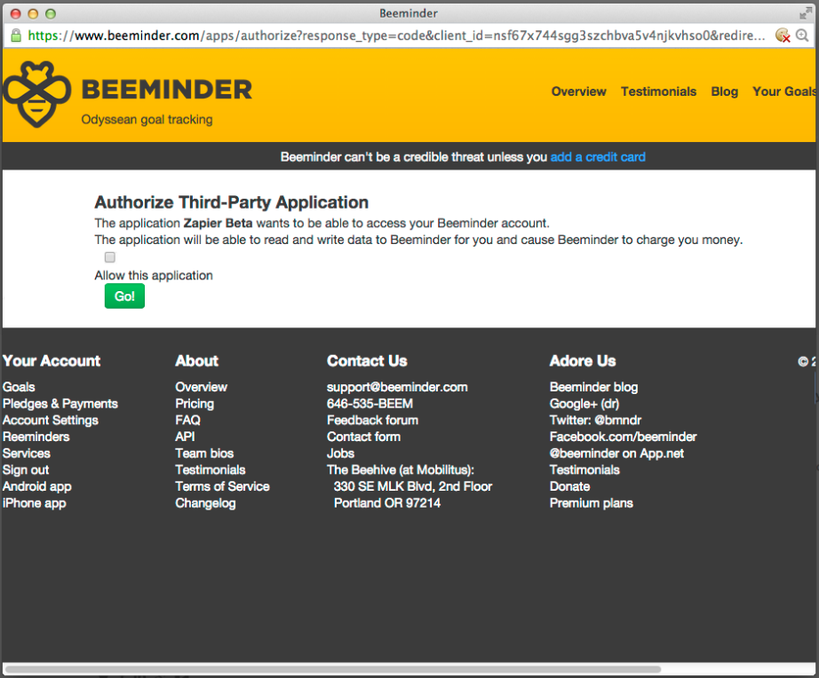Click the zoom magnifier icon in address bar
The width and height of the screenshot is (819, 678).
pyautogui.click(x=802, y=35)
